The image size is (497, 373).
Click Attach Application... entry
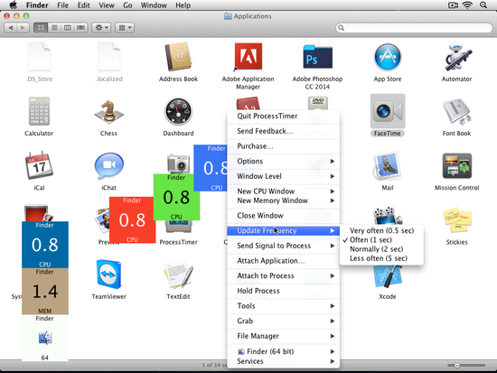tap(284, 260)
